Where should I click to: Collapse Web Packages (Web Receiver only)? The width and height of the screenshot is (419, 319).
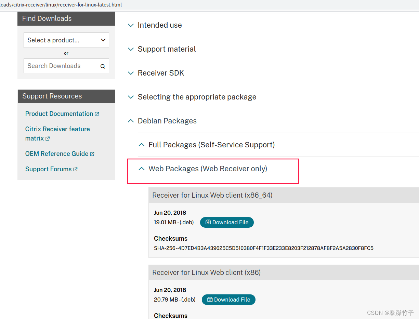coord(208,169)
